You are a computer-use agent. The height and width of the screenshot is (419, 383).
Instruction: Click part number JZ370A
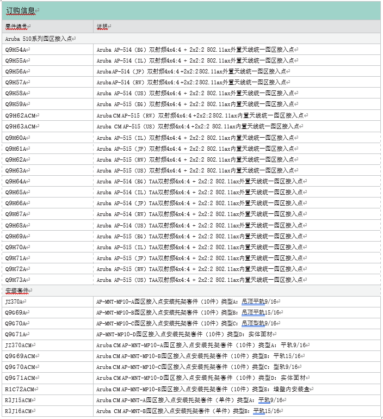14,301
